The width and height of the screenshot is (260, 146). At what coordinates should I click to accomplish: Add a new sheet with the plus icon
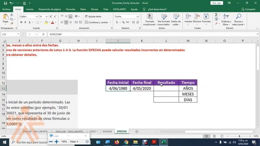coord(136,131)
